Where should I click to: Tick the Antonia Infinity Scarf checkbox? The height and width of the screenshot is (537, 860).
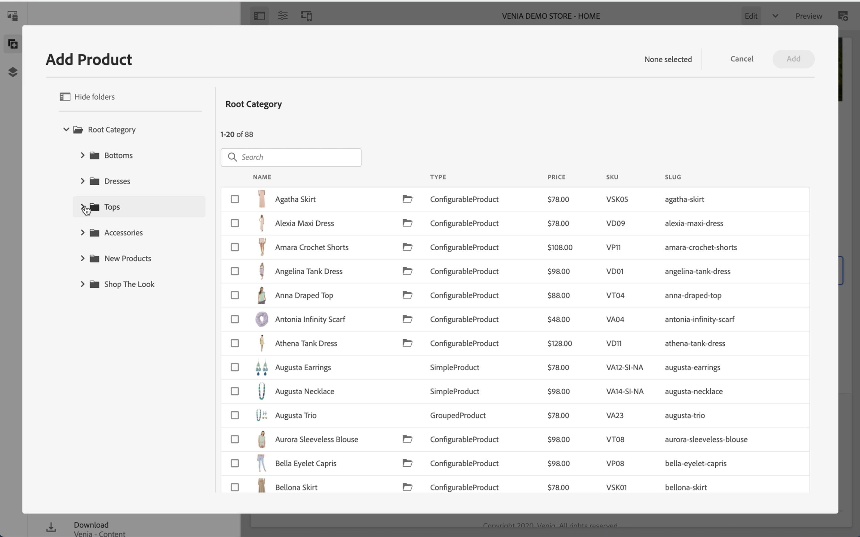234,319
